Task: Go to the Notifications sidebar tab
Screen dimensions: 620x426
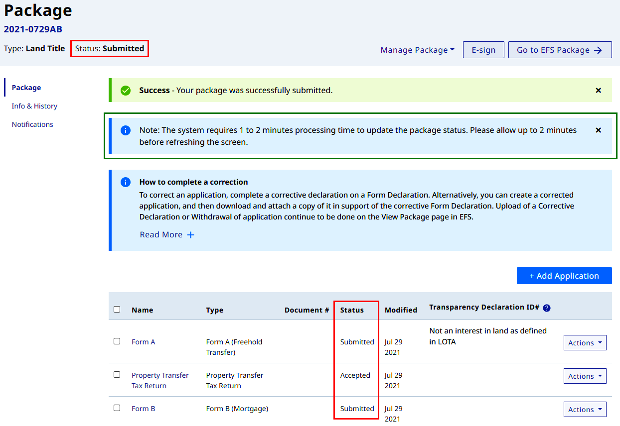Action: coord(32,124)
